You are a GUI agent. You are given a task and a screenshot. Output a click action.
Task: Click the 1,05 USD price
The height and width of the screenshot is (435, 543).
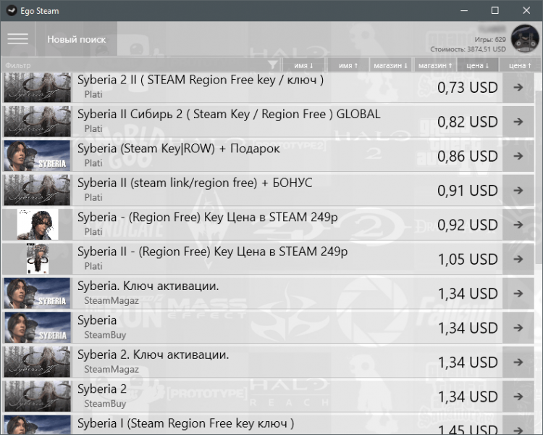[468, 259]
